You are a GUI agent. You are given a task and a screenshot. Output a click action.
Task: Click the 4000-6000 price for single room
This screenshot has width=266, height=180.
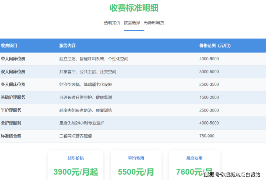(x=209, y=59)
